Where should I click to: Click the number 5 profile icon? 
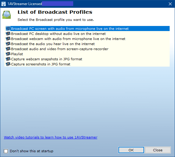pyautogui.click(x=8, y=49)
